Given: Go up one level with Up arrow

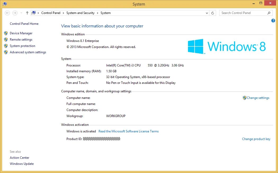Looking at the screenshot, I should pyautogui.click(x=27, y=13).
